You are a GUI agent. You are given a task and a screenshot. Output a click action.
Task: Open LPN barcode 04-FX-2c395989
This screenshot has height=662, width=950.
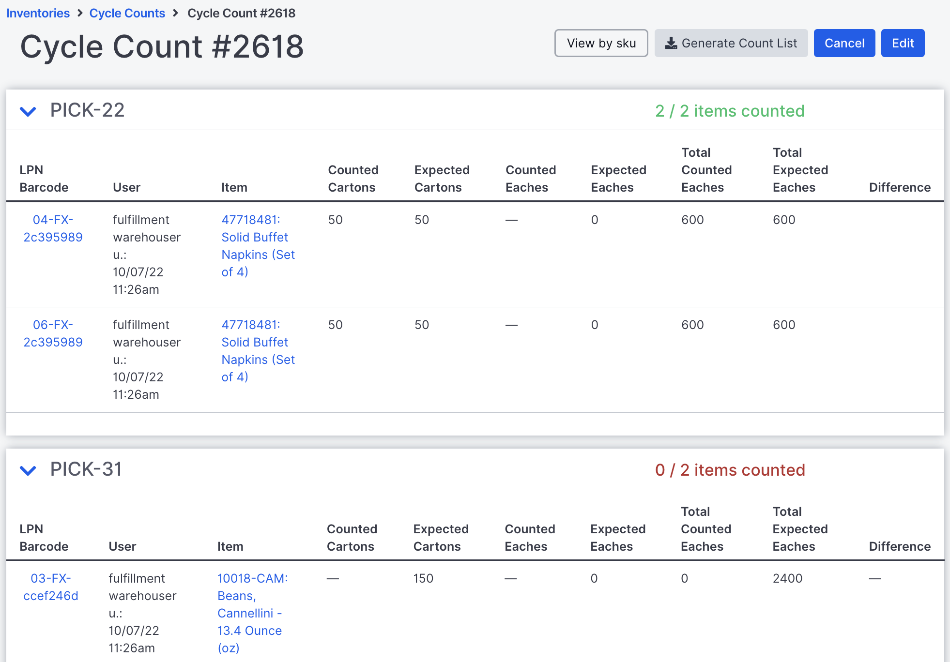[x=53, y=228]
